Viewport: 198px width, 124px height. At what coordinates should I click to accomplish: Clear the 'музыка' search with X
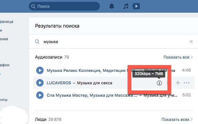191,42
